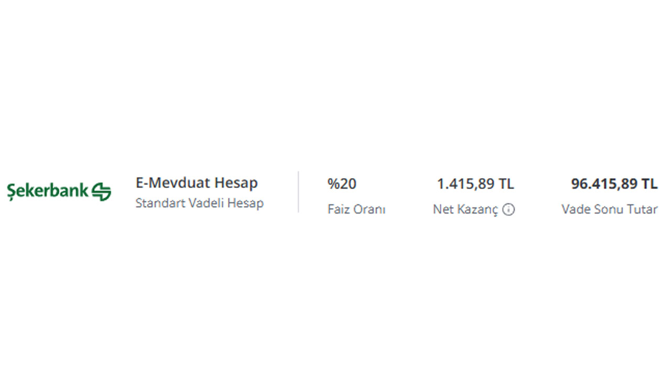Viewport: 671px width, 377px height.
Task: Click the Faiz Oranı label
Action: click(356, 209)
